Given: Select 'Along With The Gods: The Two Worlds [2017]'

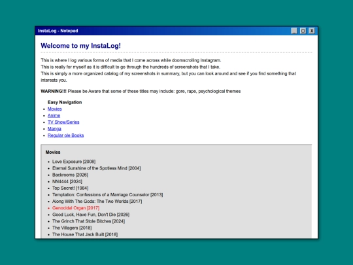Looking at the screenshot, I should tap(97, 202).
